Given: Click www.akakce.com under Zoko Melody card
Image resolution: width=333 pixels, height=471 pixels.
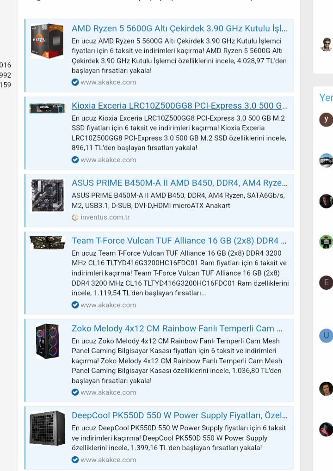Looking at the screenshot, I should tap(108, 392).
